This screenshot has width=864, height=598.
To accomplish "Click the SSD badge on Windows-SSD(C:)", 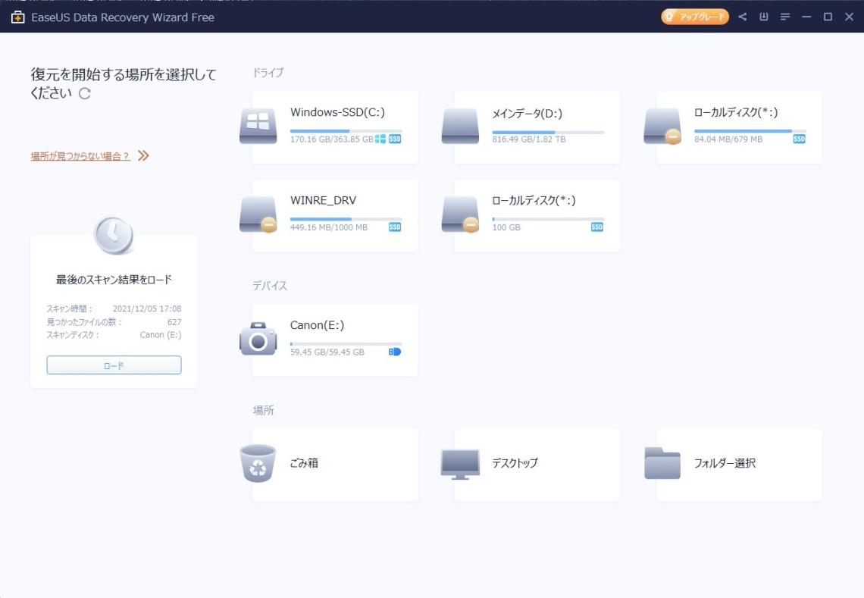I will [x=395, y=139].
